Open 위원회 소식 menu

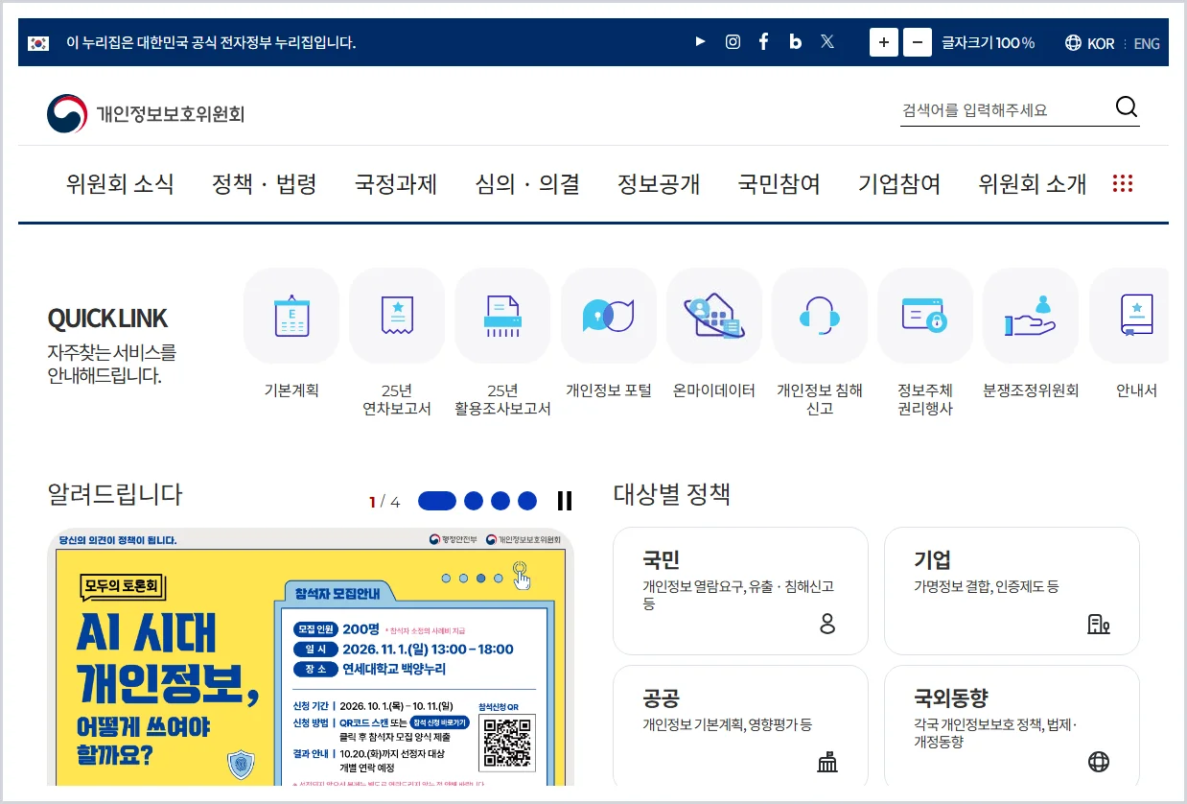click(120, 184)
